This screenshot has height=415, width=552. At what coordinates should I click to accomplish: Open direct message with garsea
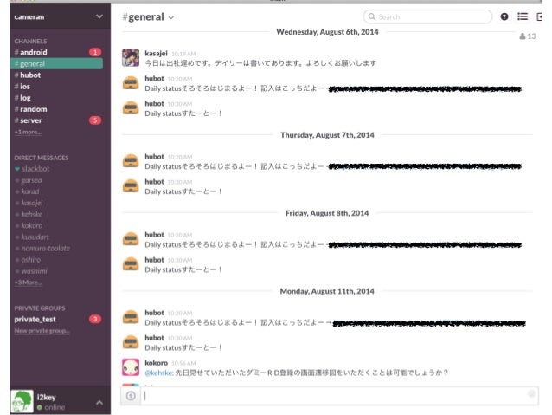pyautogui.click(x=31, y=180)
